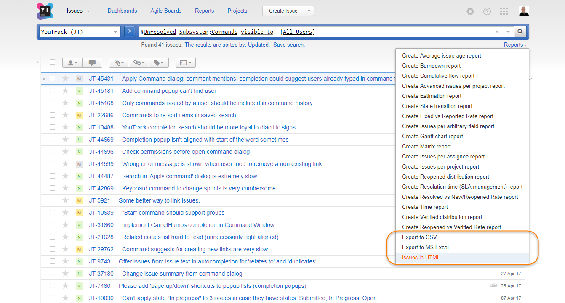Image resolution: width=565 pixels, height=303 pixels.
Task: Clear the search query with X icon
Action: (497, 32)
